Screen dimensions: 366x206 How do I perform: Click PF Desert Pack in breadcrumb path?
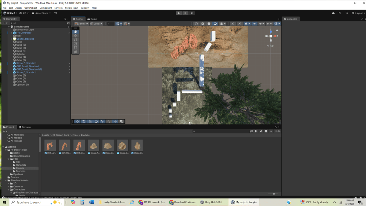pos(61,135)
